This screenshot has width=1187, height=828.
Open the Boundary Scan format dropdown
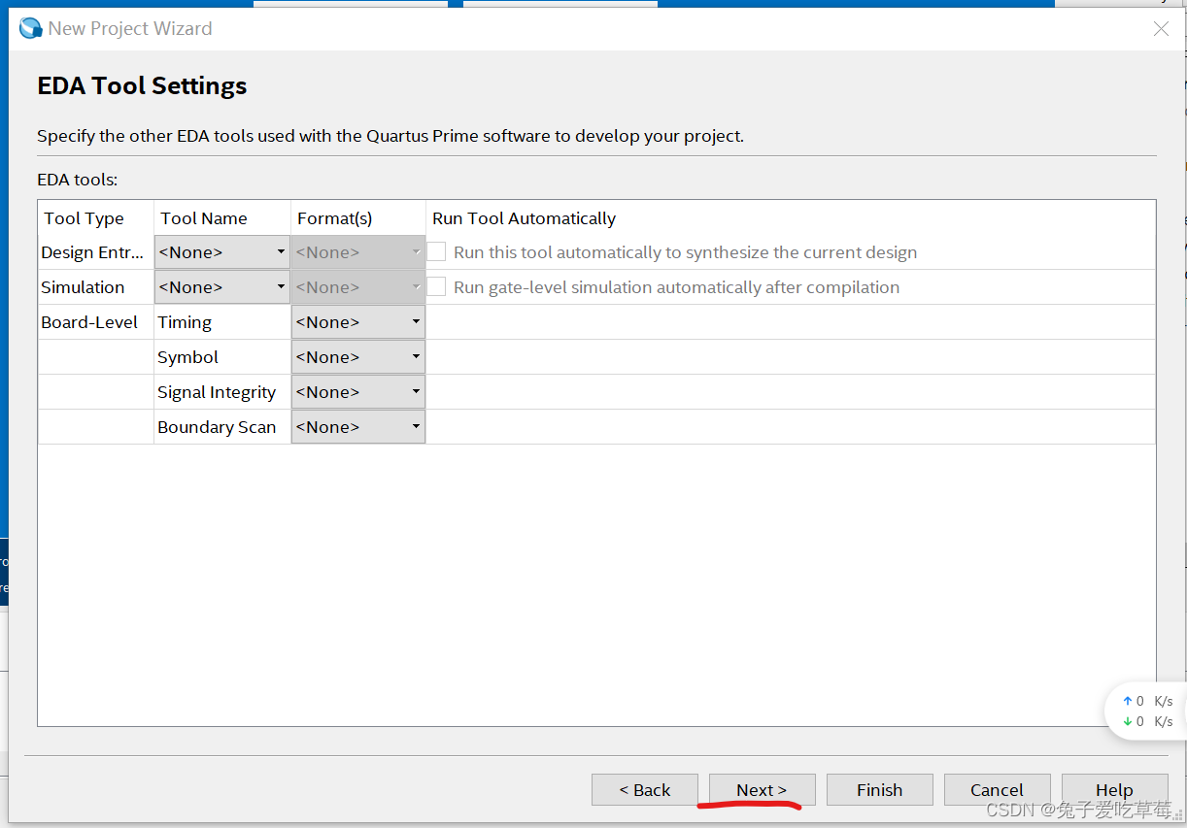point(357,427)
